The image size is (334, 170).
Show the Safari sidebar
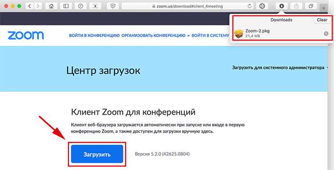click(66, 6)
